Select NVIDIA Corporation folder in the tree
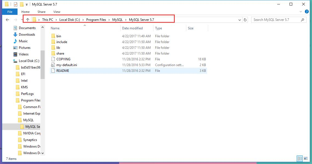This screenshot has width=312, height=164. click(x=32, y=133)
